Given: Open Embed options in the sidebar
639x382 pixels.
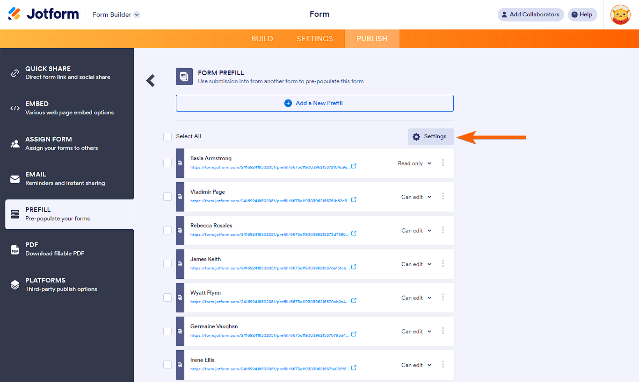Looking at the screenshot, I should (x=67, y=108).
